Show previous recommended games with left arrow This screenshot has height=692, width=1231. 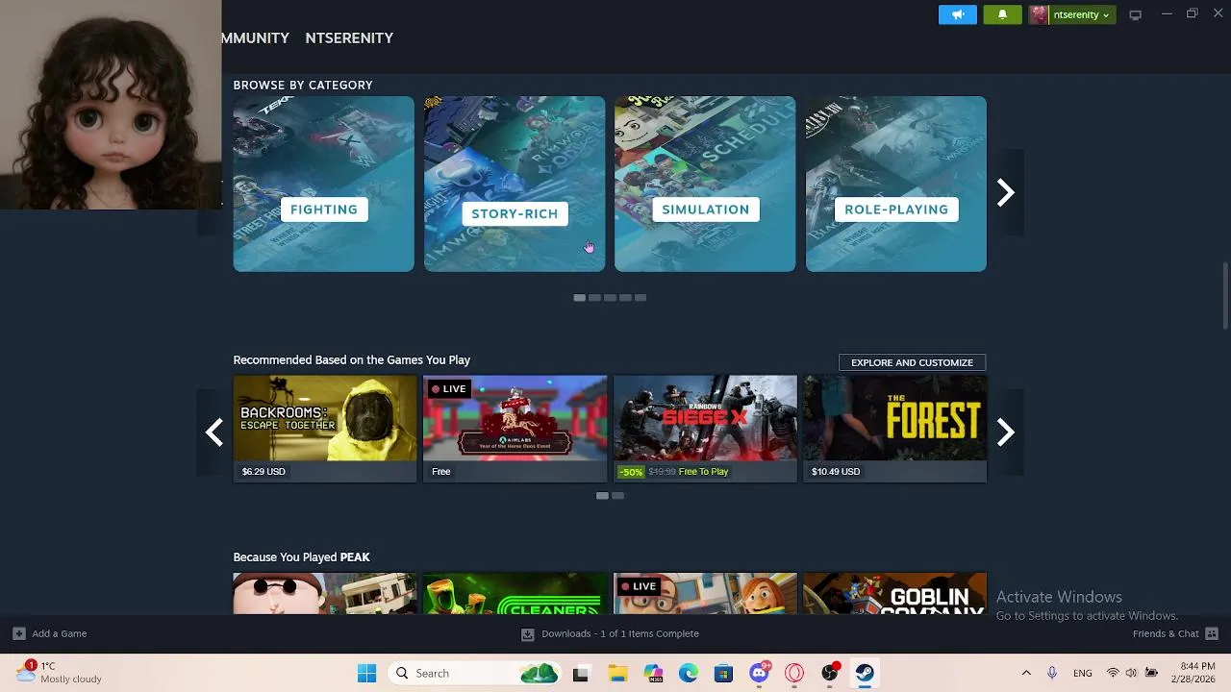(214, 432)
